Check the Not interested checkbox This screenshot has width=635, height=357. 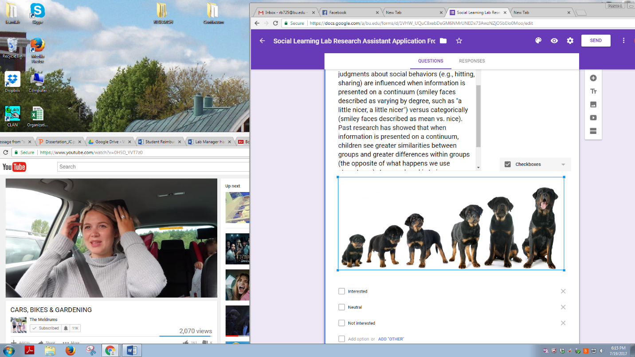(341, 323)
